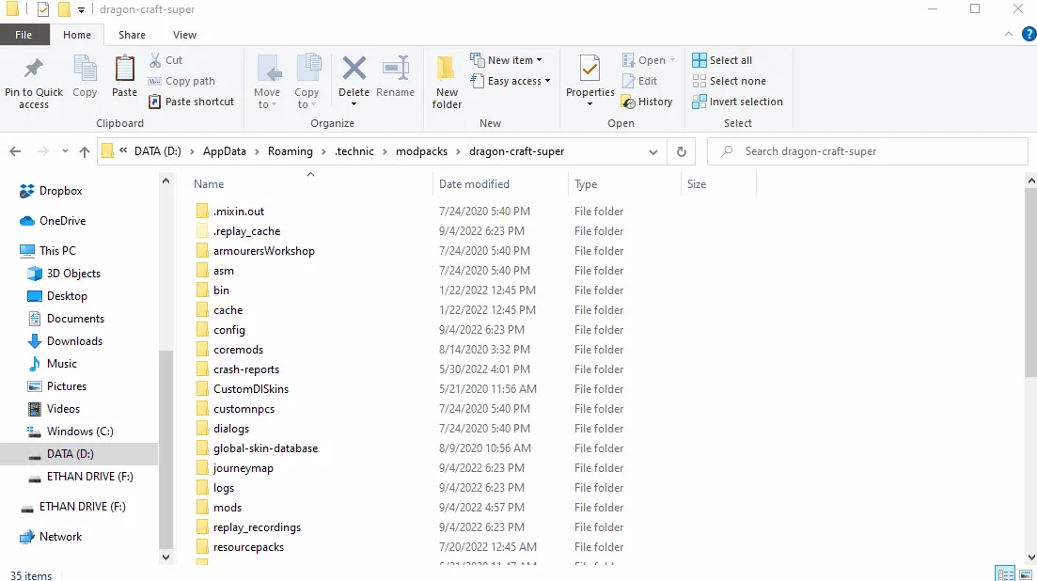
Task: Navigate back to previous folder
Action: 15,151
